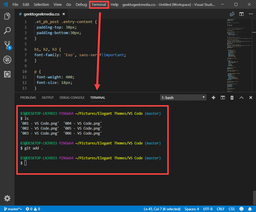Open the 'Spaces: 4' indentation selector
256x212 pixels.
tap(191, 209)
